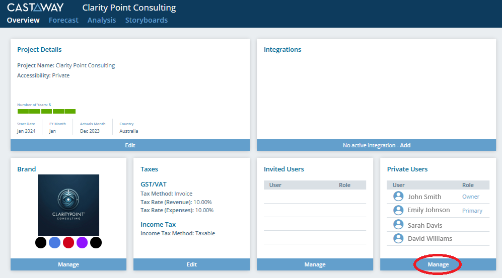Click the Project Name: Clarity Point Consulting line
This screenshot has width=502, height=278.
[66, 65]
